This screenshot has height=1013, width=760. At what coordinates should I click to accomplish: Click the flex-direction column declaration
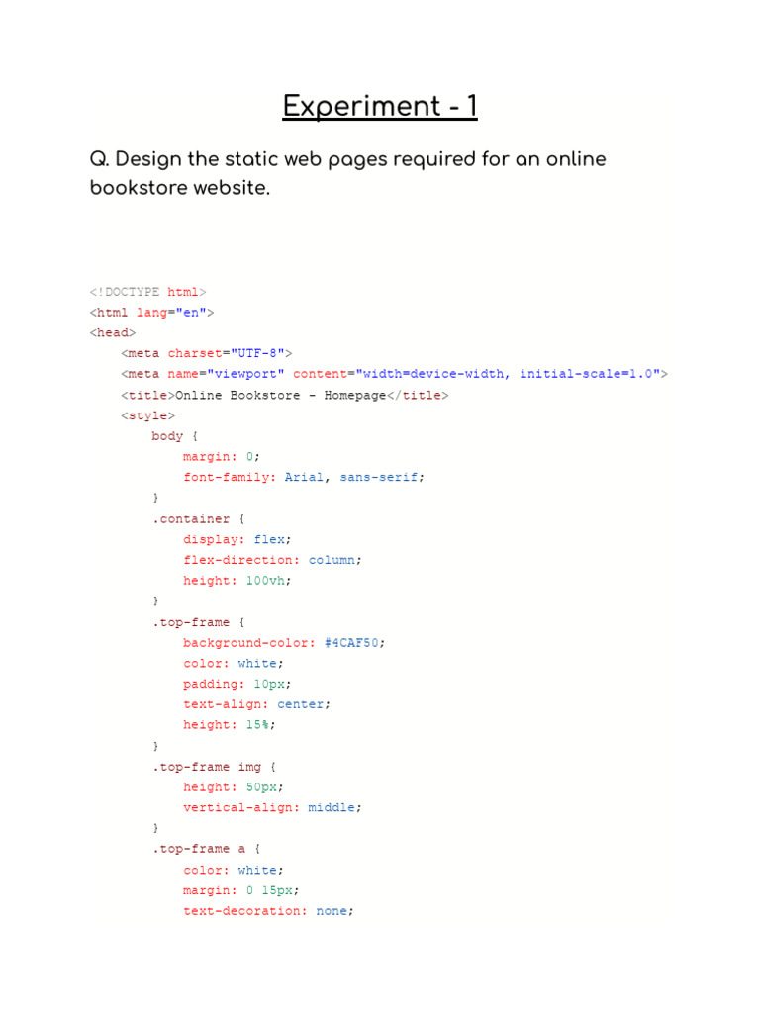272,560
